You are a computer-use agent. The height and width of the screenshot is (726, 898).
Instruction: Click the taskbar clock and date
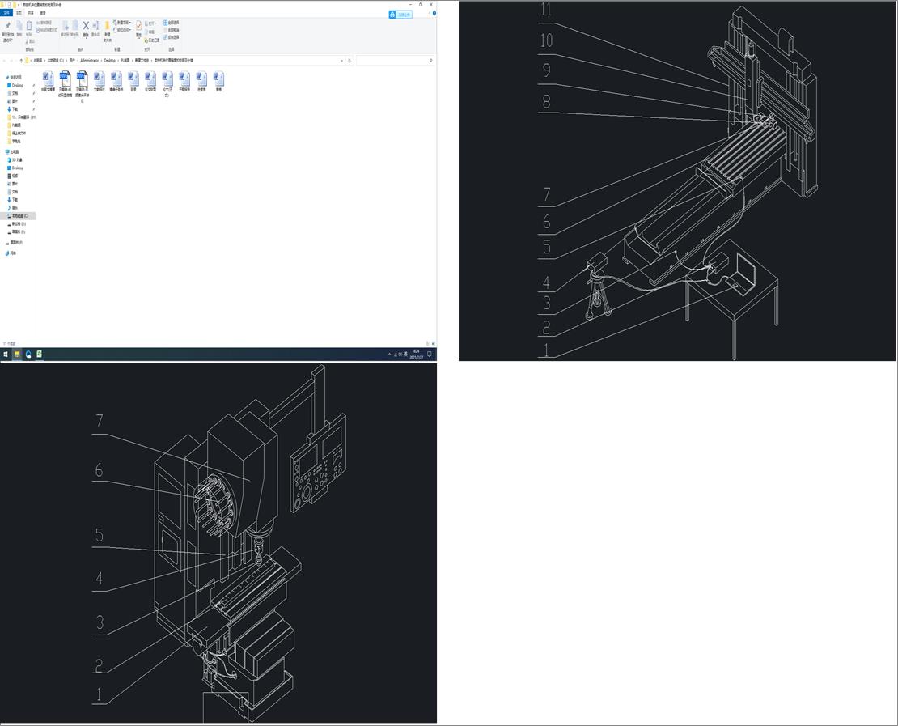417,355
